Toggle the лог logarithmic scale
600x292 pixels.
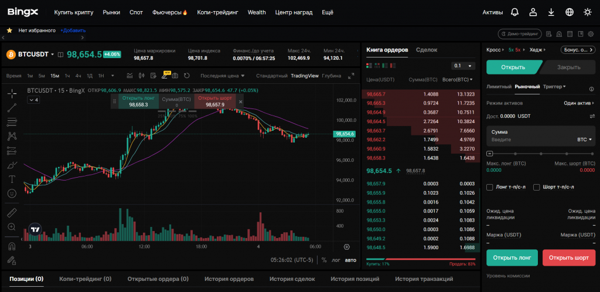pos(336,260)
